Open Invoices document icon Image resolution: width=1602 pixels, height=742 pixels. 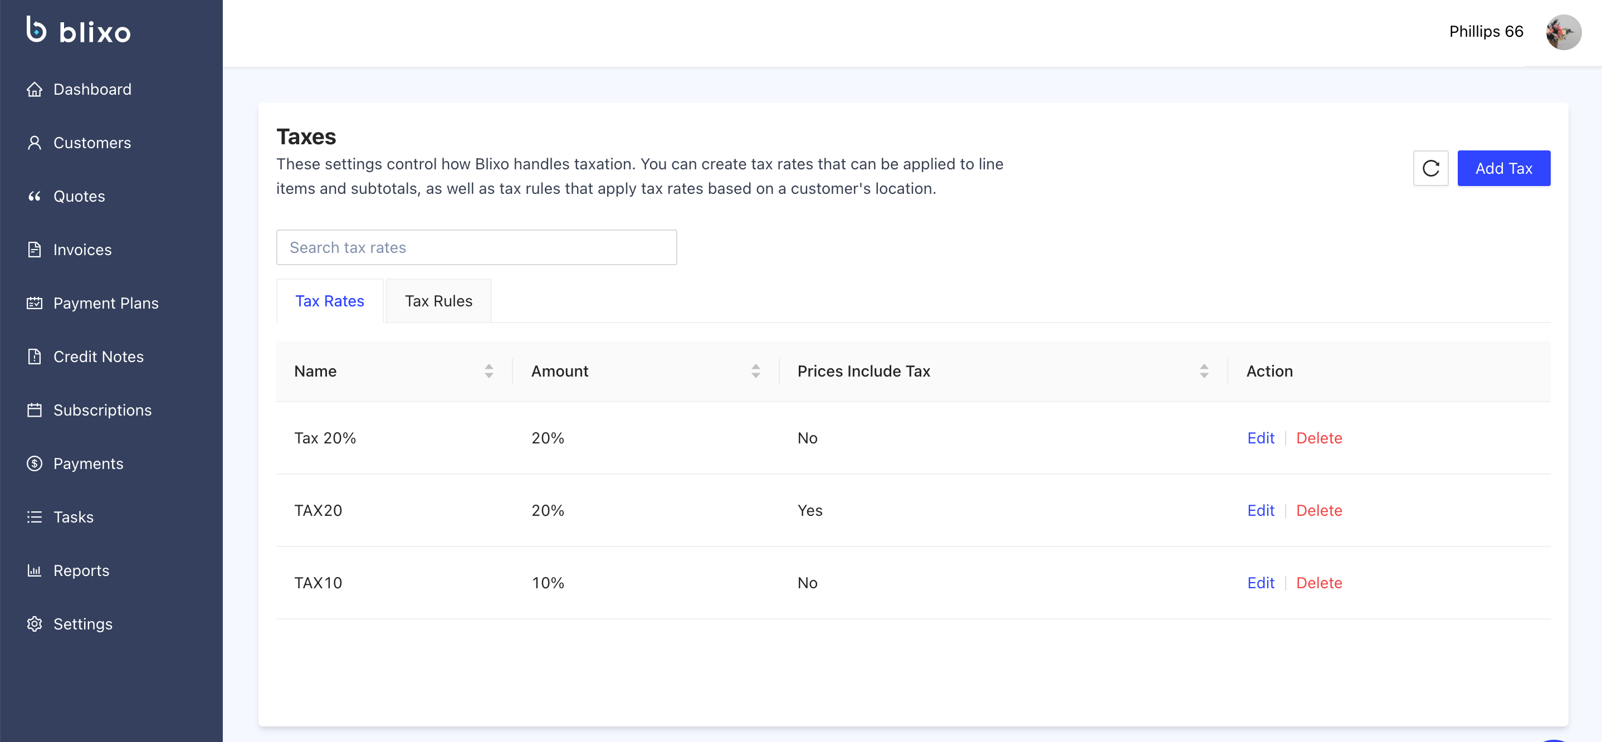34,250
